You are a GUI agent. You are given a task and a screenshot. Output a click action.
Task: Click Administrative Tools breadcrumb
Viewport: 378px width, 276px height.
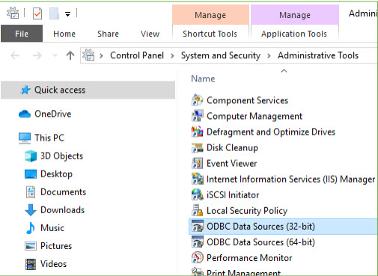coord(318,55)
